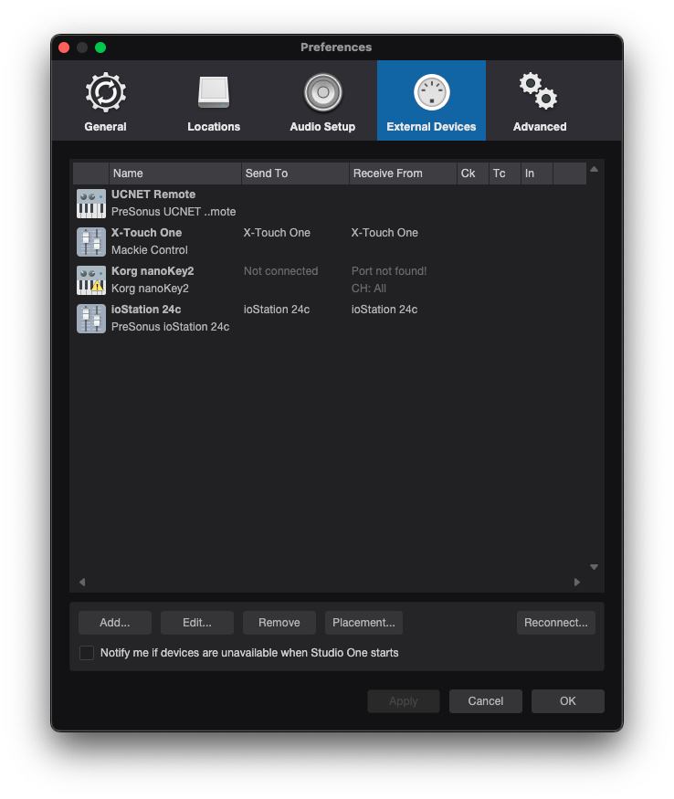Enable notify when devices are unavailable checkbox
Screen dimensions: 674x799
click(87, 653)
